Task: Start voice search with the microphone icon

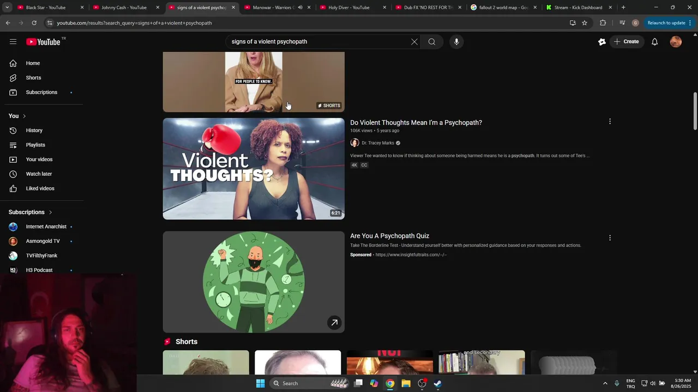Action: (456, 41)
